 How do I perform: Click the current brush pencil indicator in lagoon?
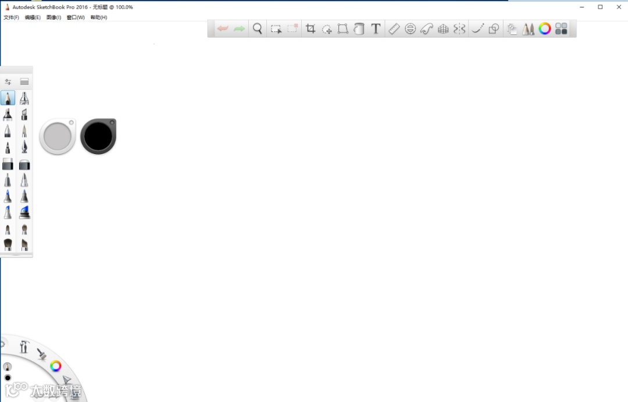pos(7,367)
